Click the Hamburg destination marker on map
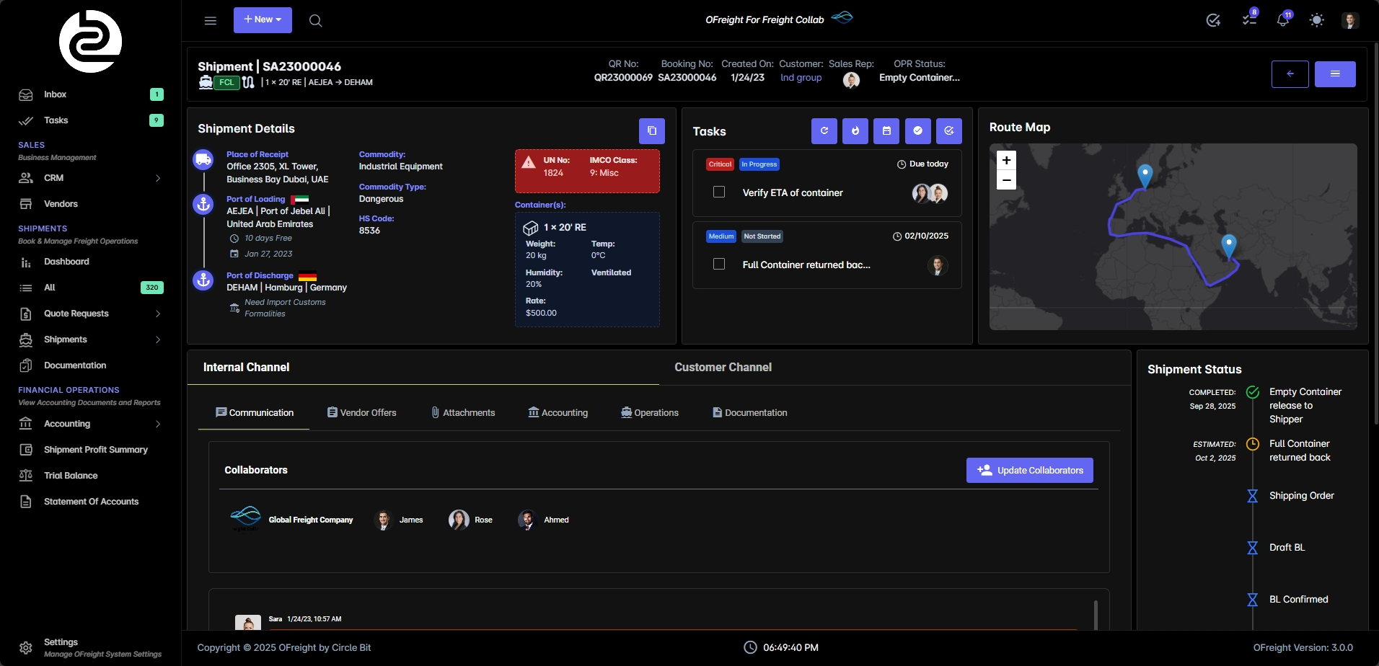Viewport: 1379px width, 666px height. coord(1145,174)
